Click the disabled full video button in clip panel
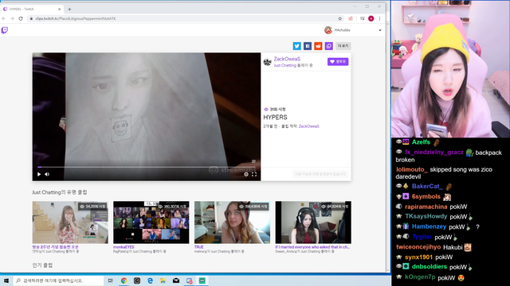Screen dimensions: 510x286 320,174
